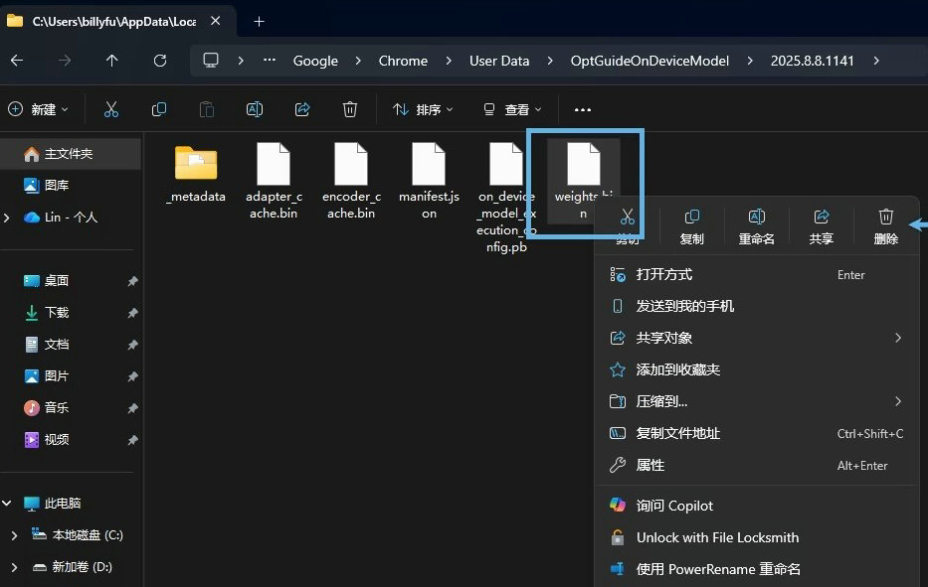
Task: Click 共享 (Share) in the context menu
Action: point(822,227)
